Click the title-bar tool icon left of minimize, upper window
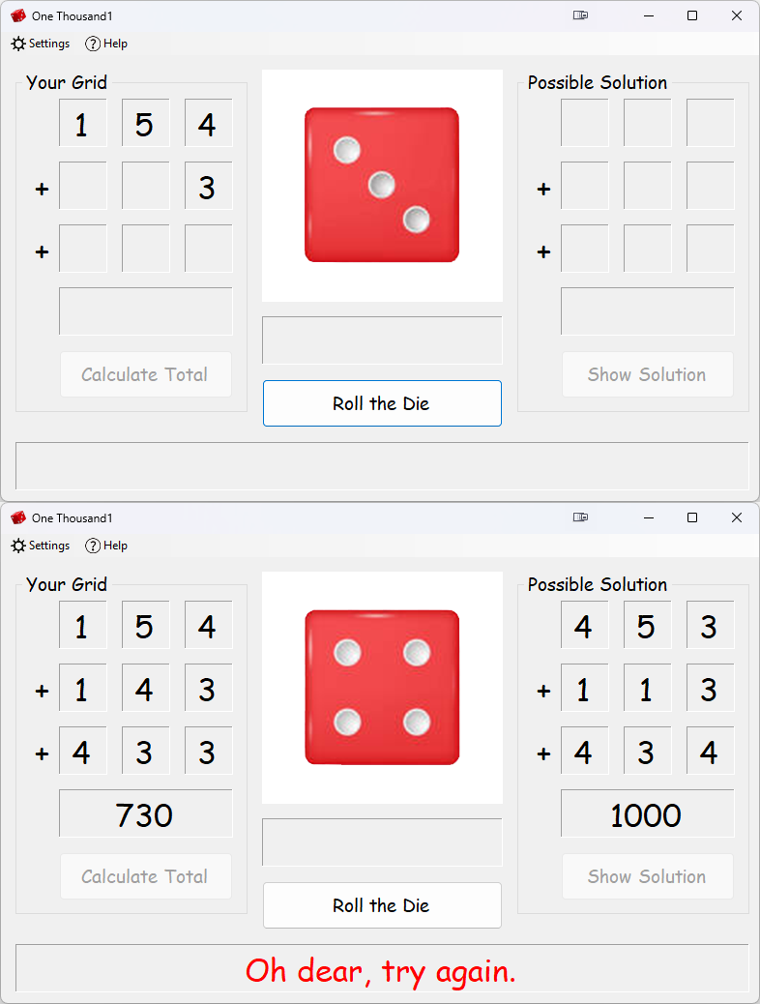Viewport: 760px width, 1004px height. click(580, 15)
